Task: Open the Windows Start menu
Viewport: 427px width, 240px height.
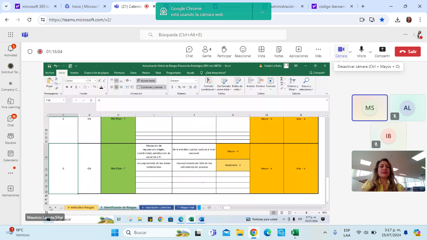Action: coord(115,232)
